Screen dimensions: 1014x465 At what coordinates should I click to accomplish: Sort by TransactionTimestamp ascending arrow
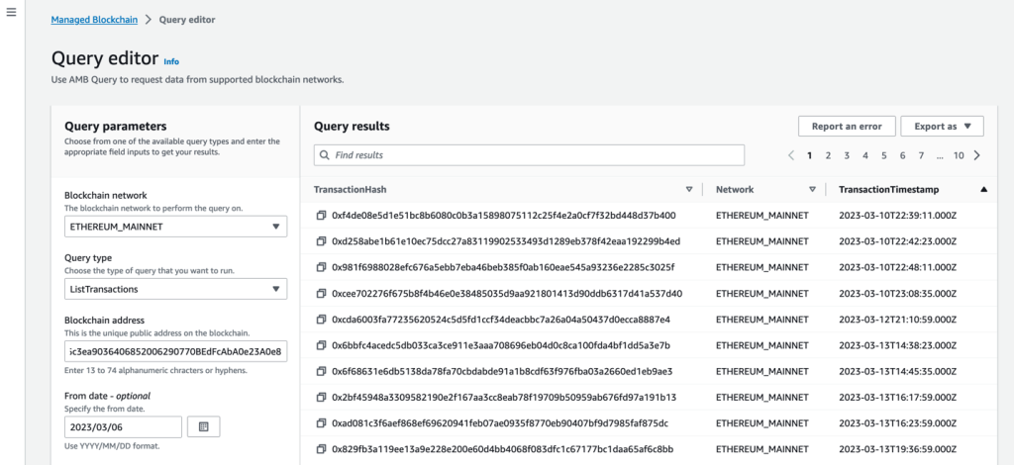[x=983, y=189]
